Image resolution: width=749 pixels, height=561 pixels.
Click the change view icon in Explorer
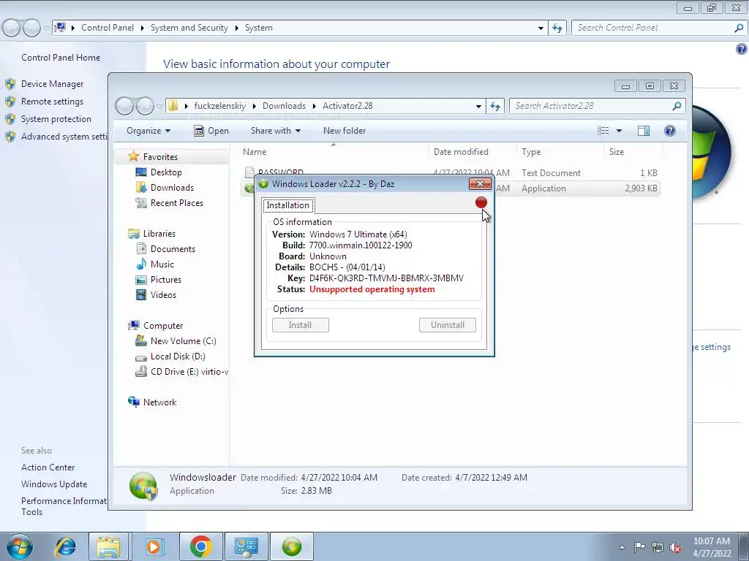click(603, 131)
